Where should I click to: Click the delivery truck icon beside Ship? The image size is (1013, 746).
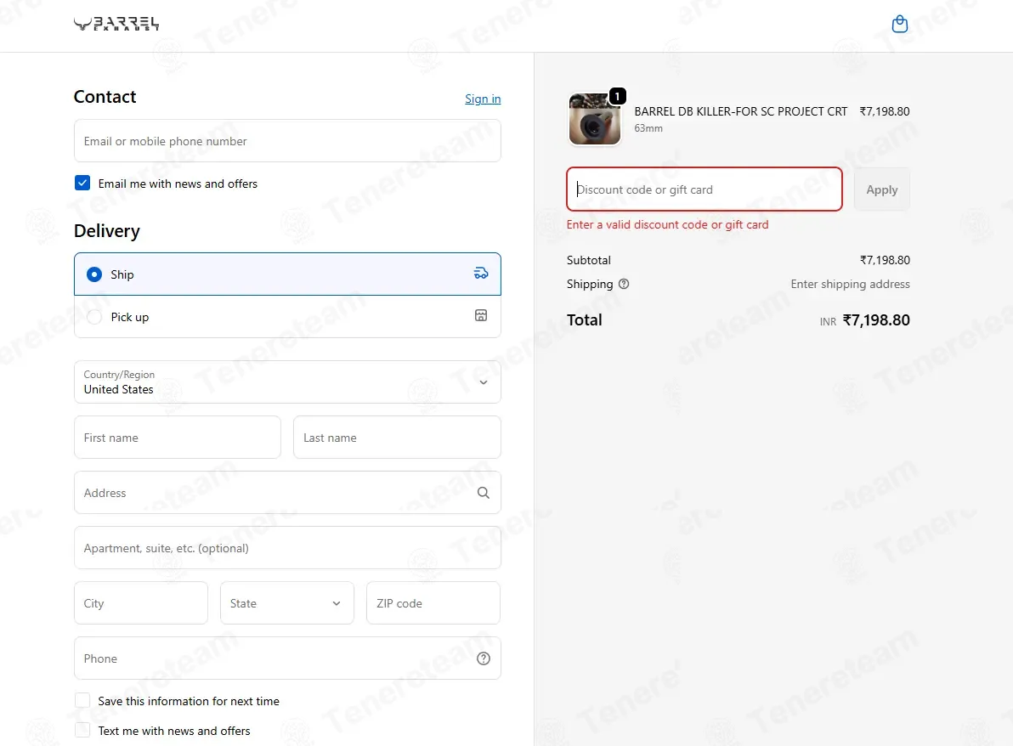coord(481,274)
